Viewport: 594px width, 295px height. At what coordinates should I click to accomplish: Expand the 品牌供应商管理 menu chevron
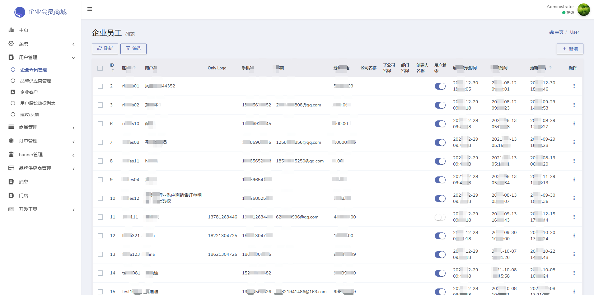coord(73,169)
